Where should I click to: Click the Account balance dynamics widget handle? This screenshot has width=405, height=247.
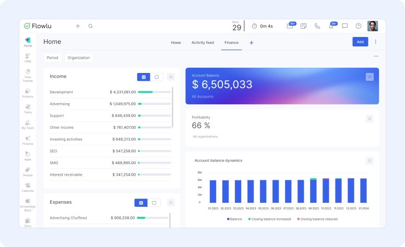(370, 161)
